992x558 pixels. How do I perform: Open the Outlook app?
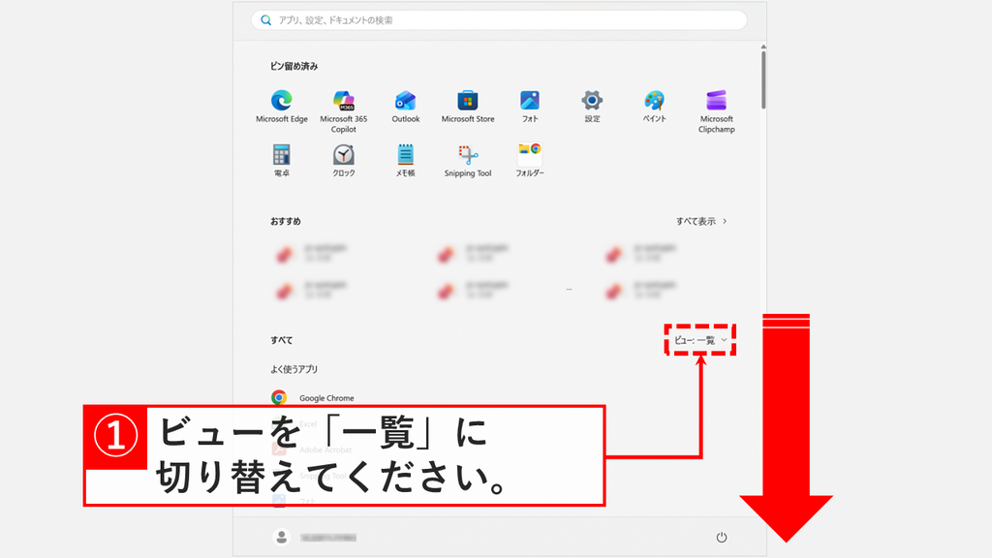[x=406, y=107]
